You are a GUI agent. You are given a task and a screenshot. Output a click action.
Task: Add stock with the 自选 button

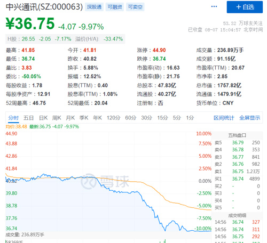(x=245, y=7)
